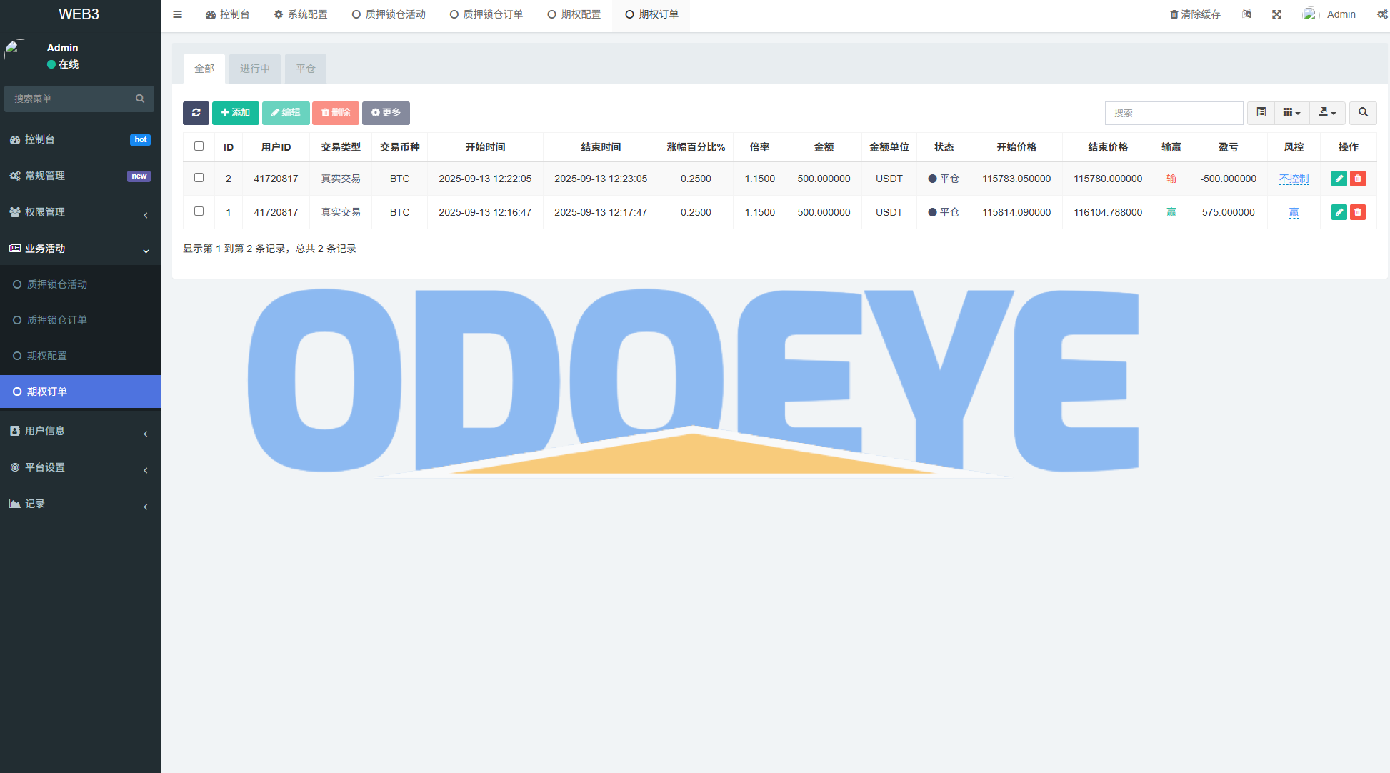Open 期权配置 in the sidebar
The width and height of the screenshot is (1390, 773).
[x=47, y=356]
